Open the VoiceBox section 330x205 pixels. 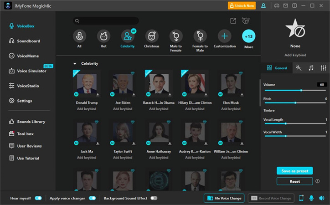tap(21, 26)
